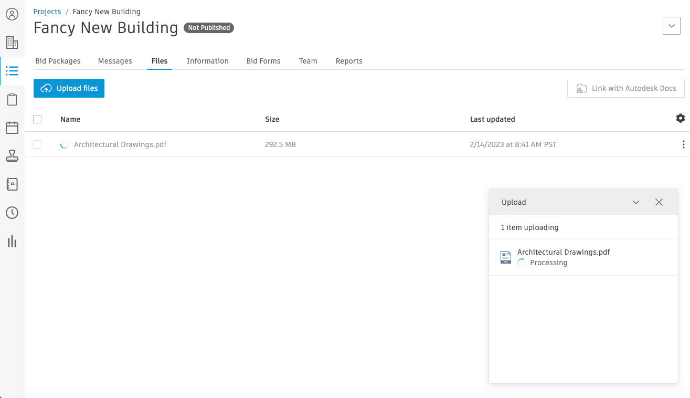This screenshot has width=690, height=398.
Task: Click the PDF file icon in Upload panel
Action: tap(506, 257)
